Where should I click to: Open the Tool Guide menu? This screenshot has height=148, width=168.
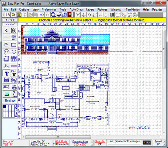click(133, 10)
